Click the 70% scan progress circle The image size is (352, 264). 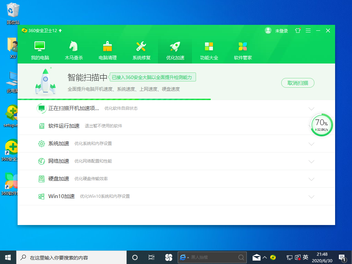(321, 125)
